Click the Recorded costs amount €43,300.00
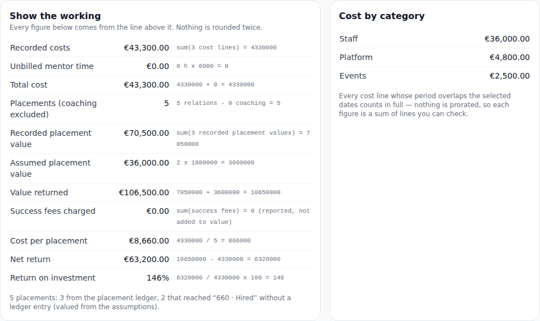This screenshot has height=321, width=540. click(146, 48)
